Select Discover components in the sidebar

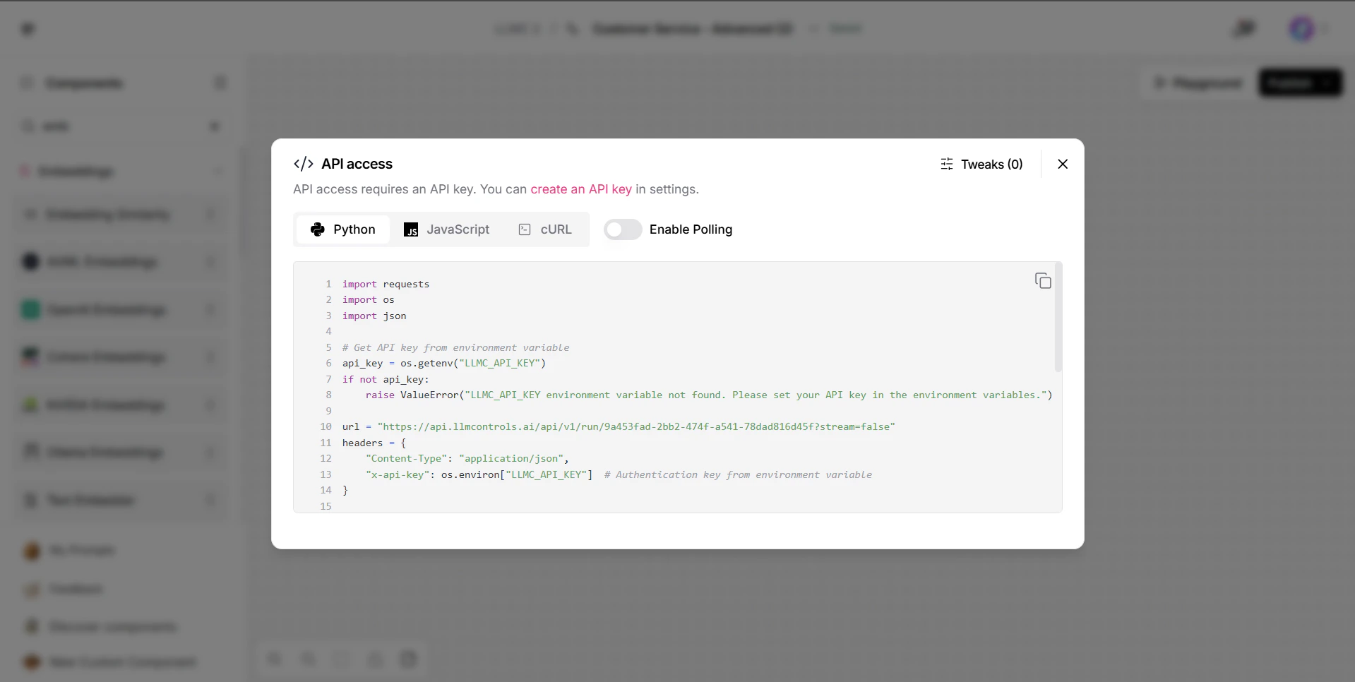112,627
